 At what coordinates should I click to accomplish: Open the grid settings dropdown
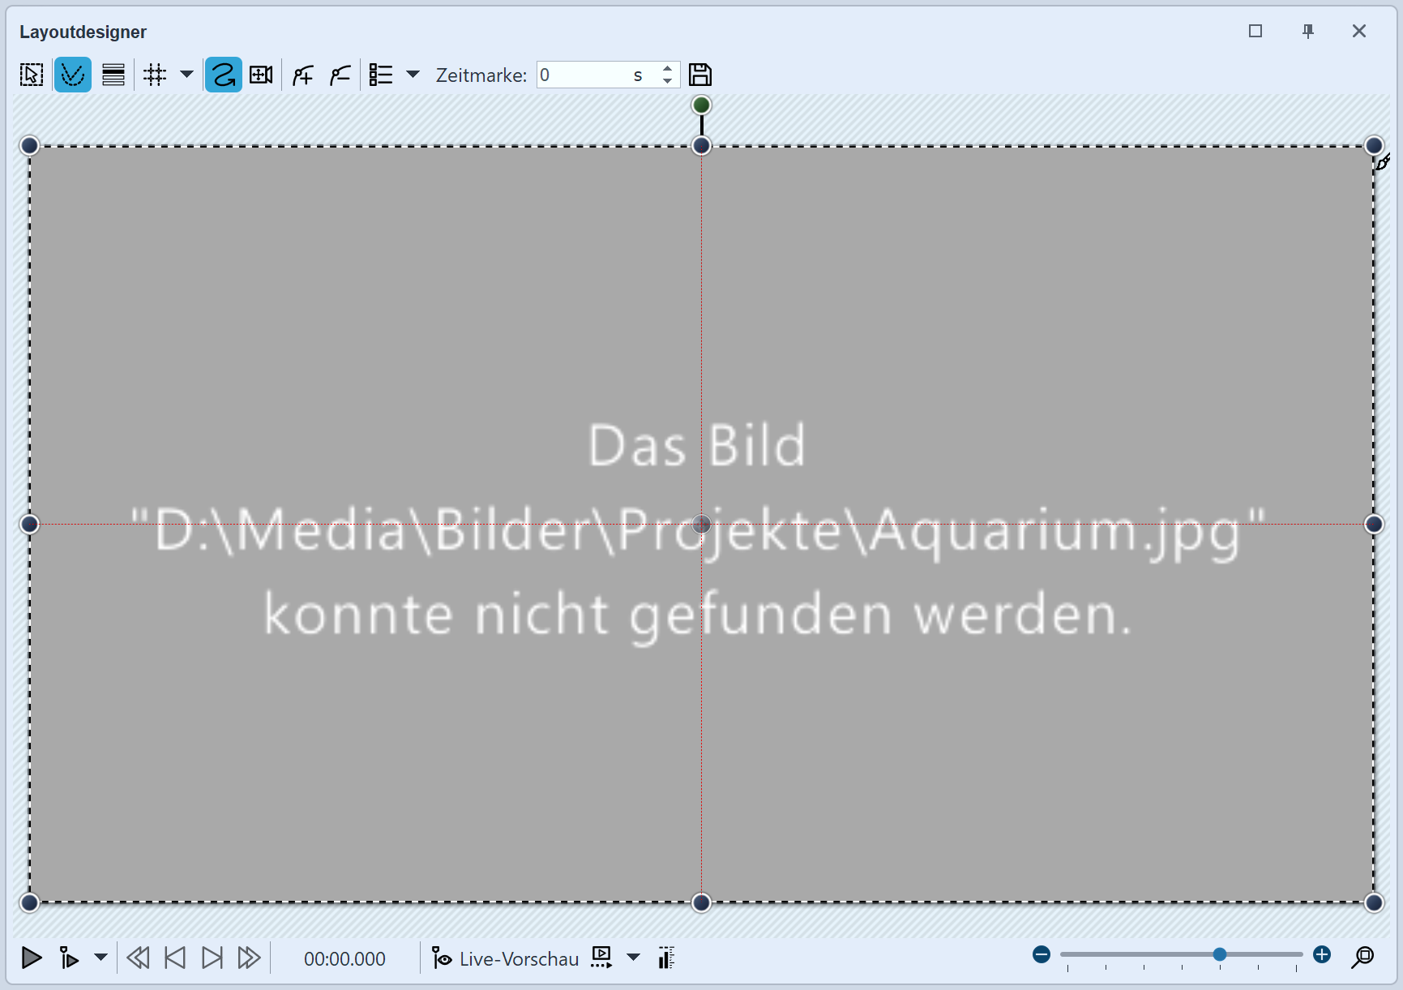(x=187, y=75)
